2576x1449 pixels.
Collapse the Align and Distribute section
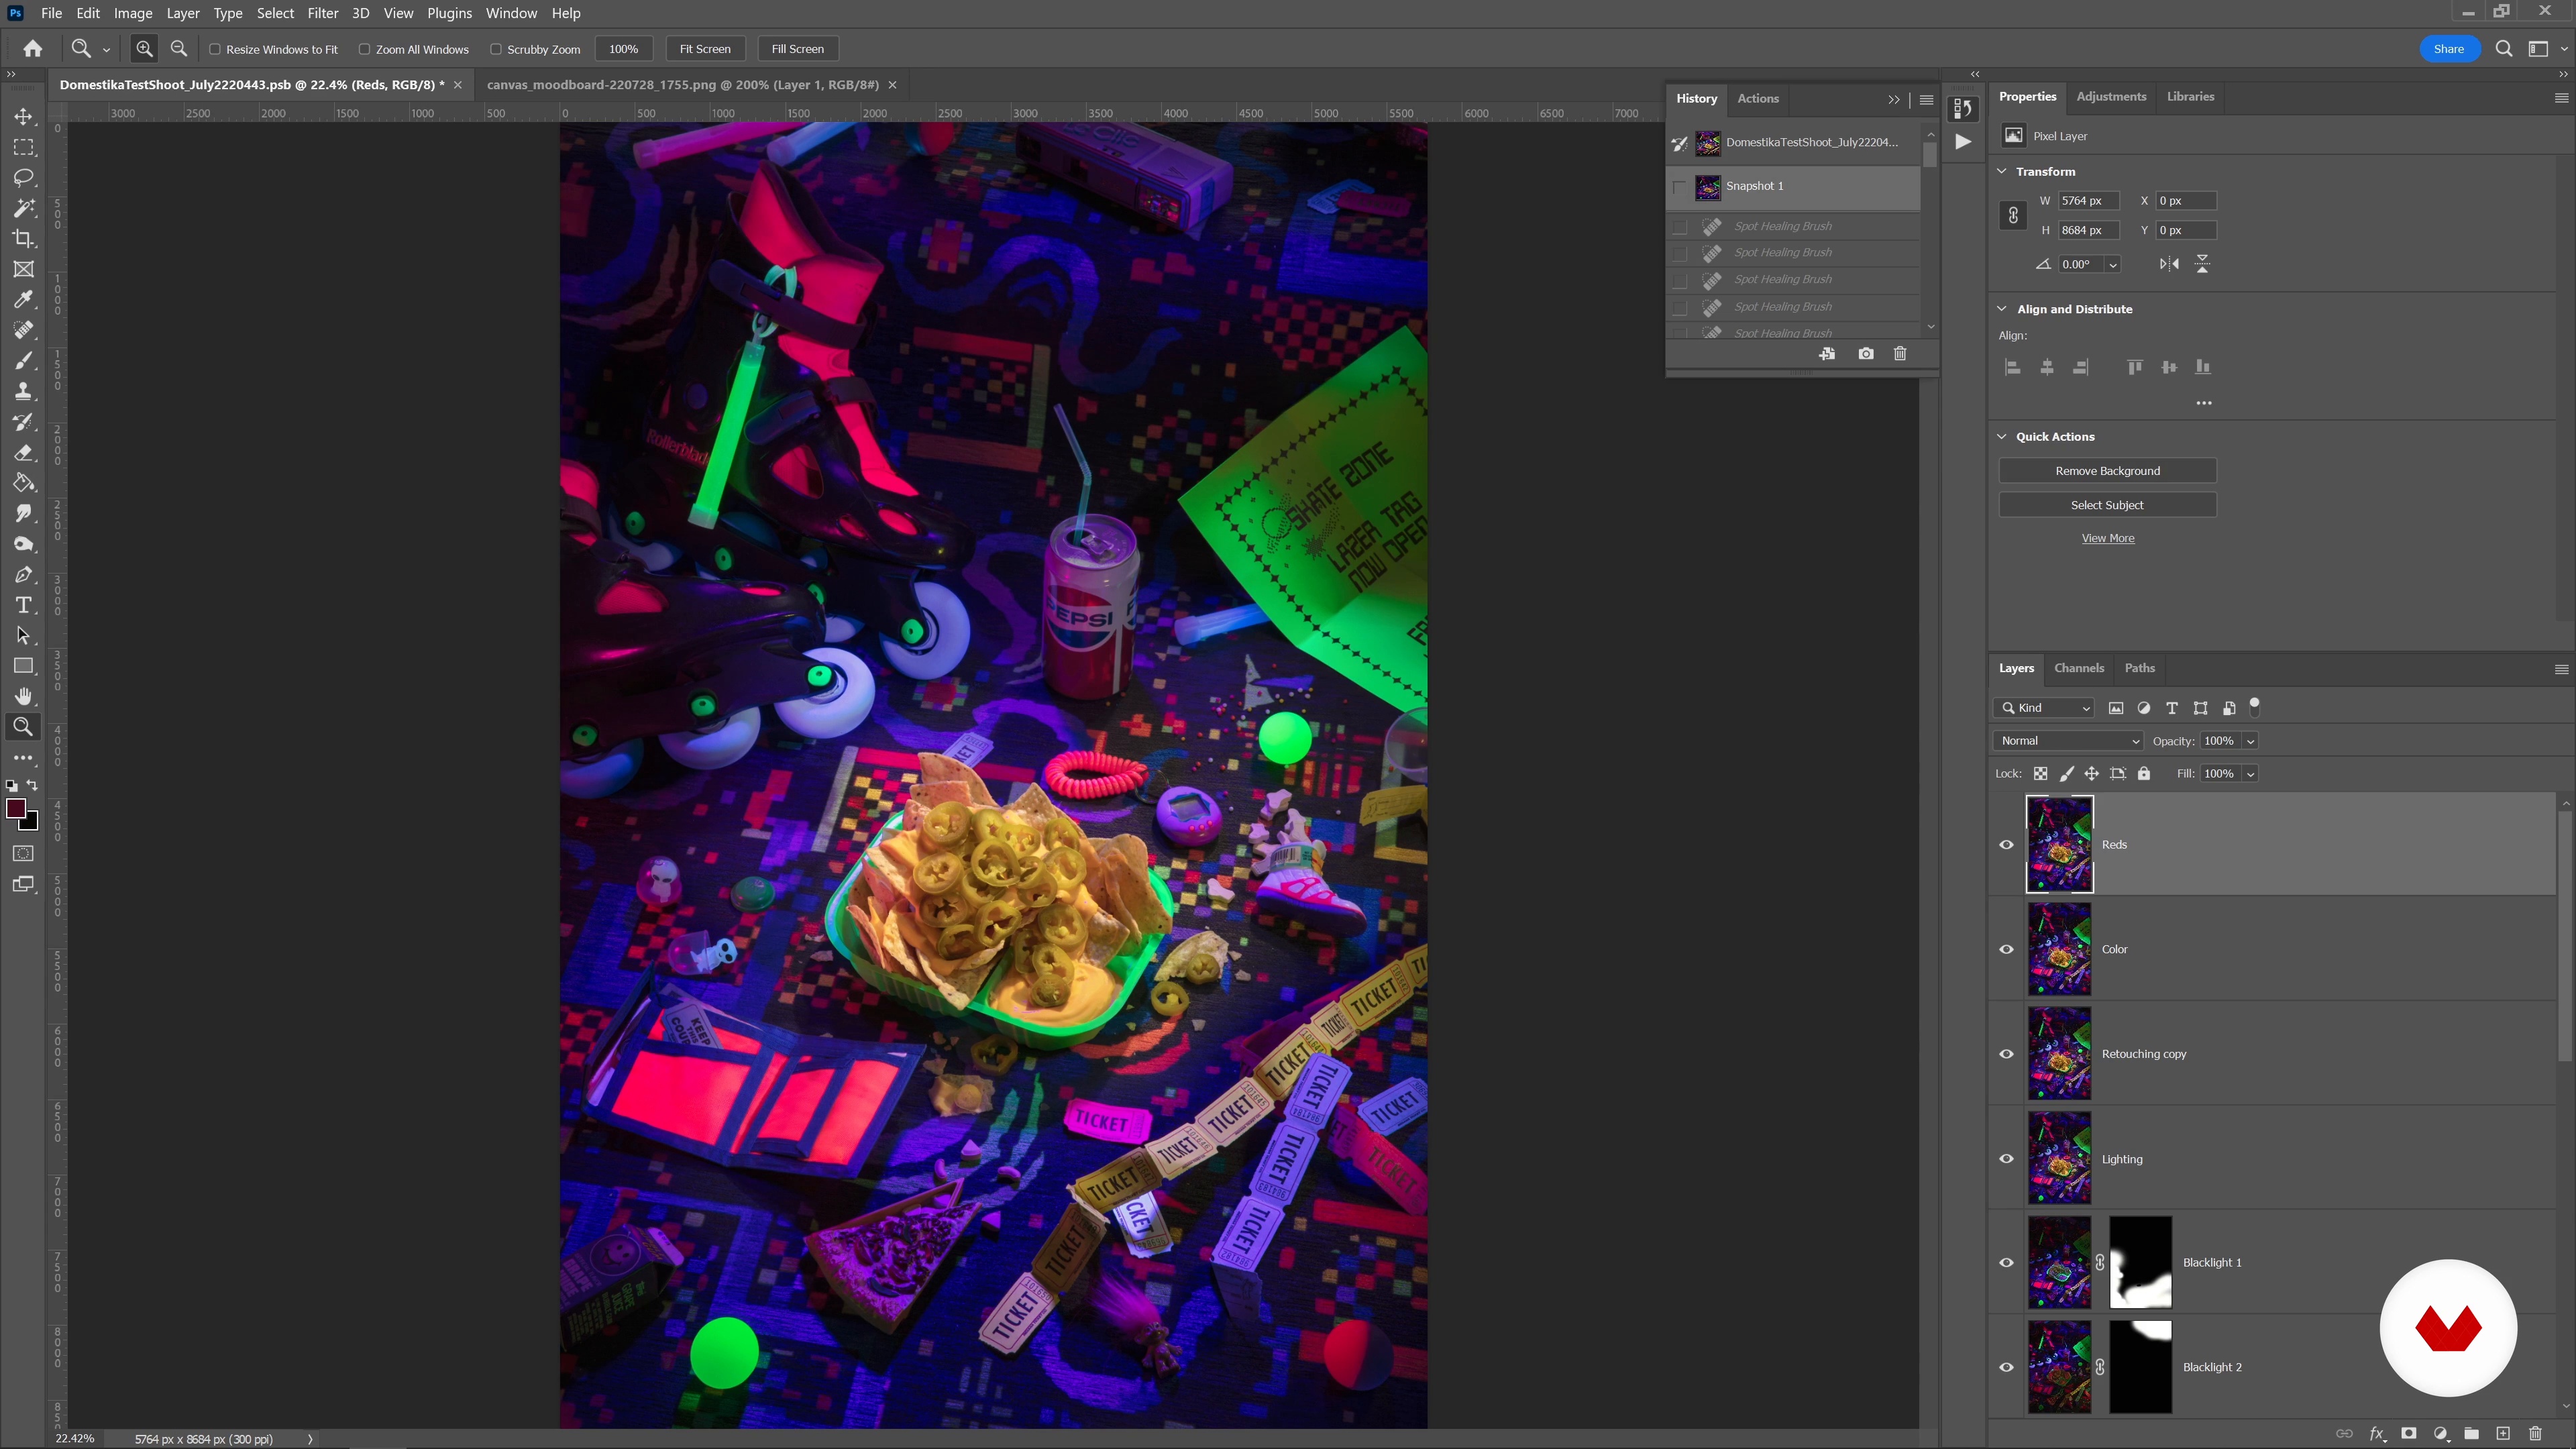point(2002,309)
